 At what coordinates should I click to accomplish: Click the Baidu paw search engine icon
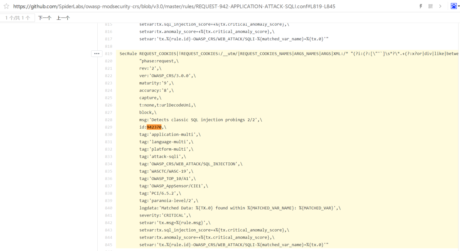(x=453, y=6)
